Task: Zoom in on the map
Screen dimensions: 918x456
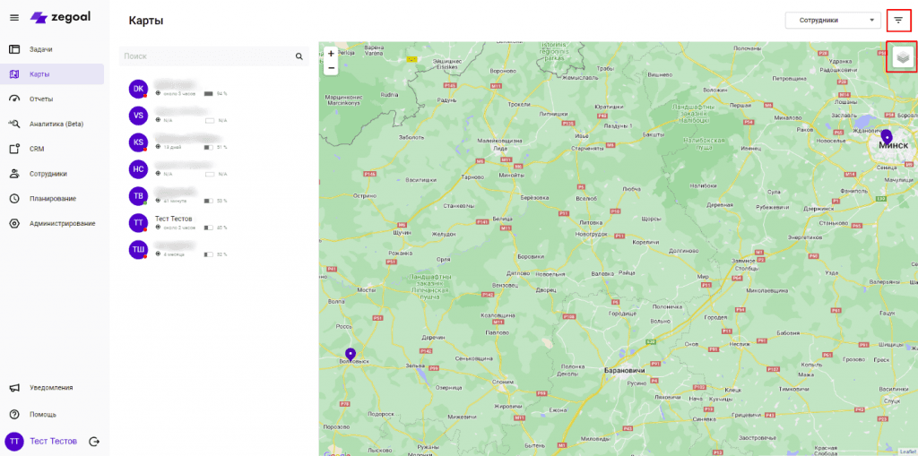Action: [331, 54]
